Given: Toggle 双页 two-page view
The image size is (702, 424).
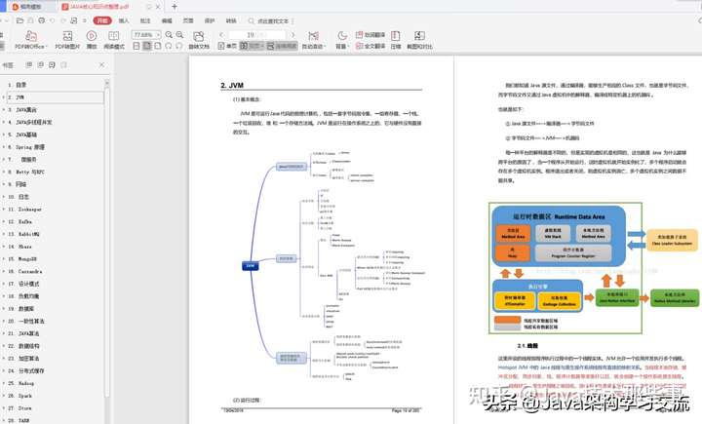Looking at the screenshot, I should [x=252, y=46].
